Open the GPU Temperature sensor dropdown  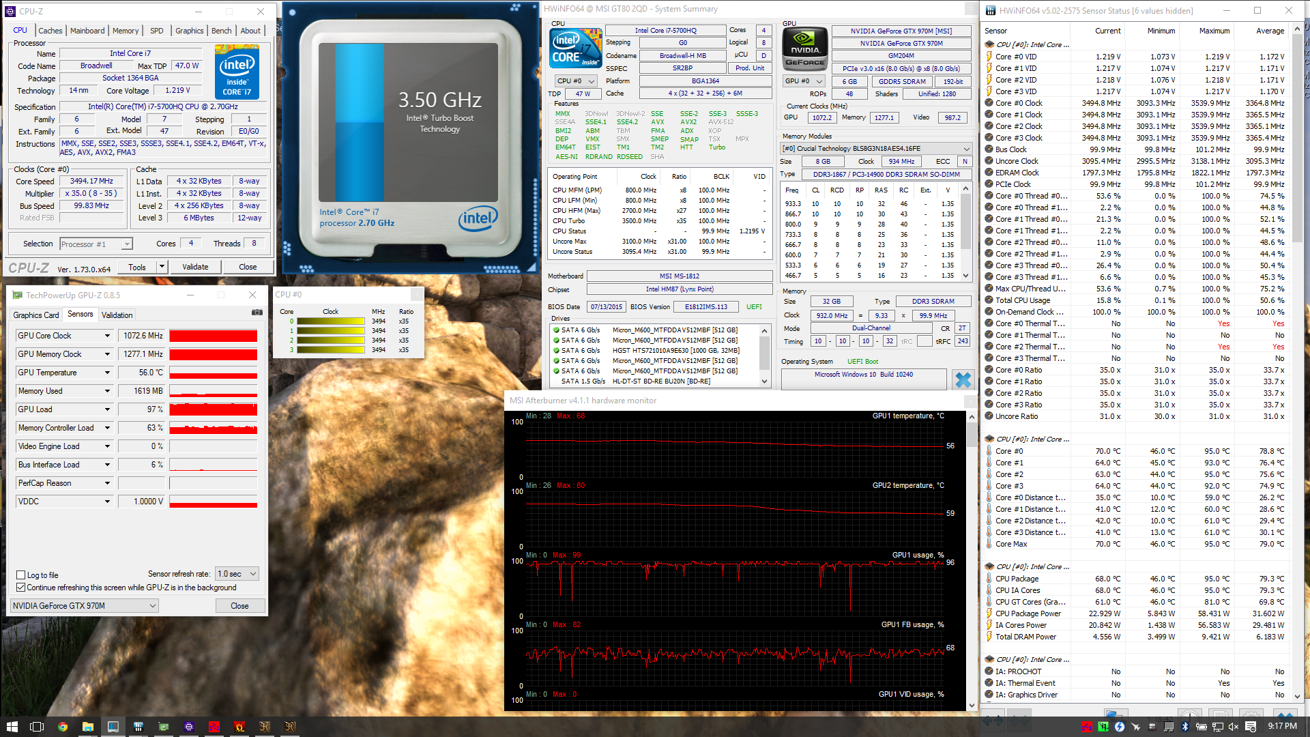click(107, 373)
